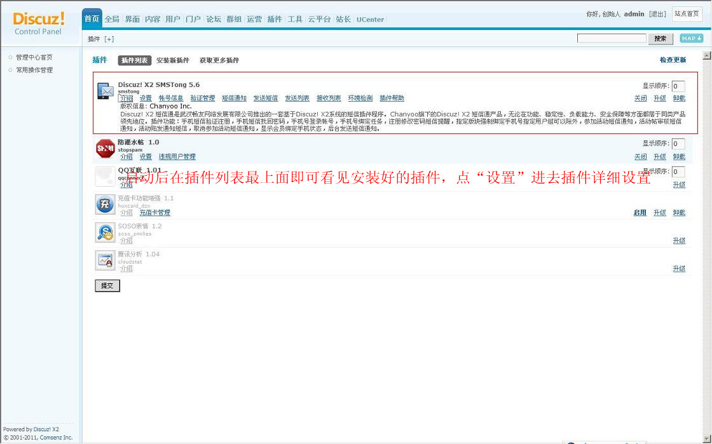Add current page via [+] shortcut
Image resolution: width=712 pixels, height=444 pixels.
click(x=109, y=39)
